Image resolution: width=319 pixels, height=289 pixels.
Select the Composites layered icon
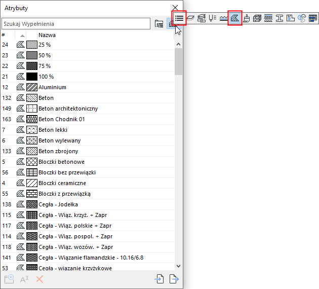pos(268,18)
